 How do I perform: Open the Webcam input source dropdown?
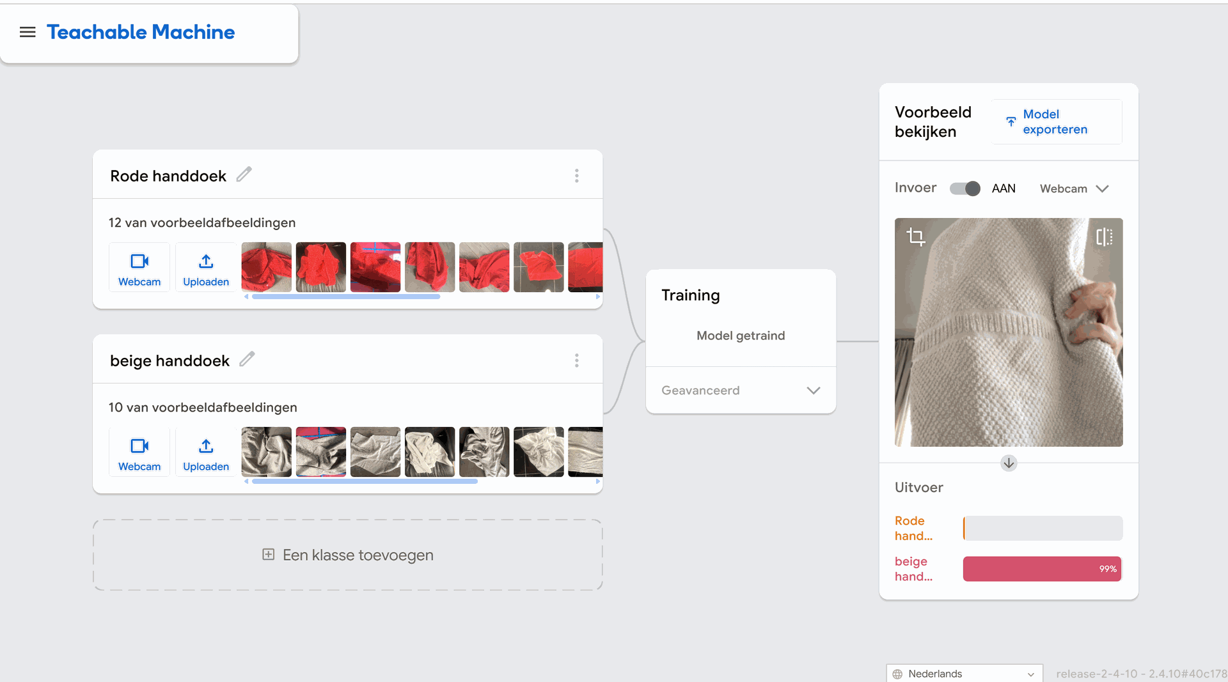point(1074,189)
